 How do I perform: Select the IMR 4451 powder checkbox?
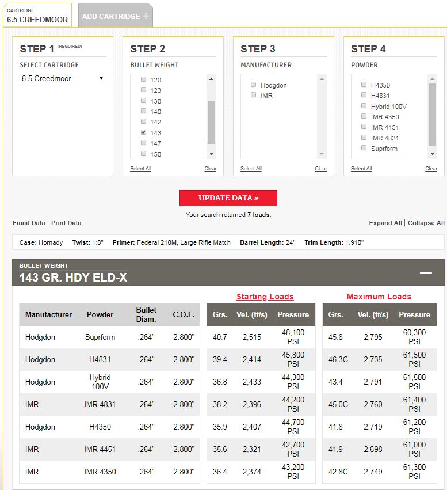[x=364, y=127]
